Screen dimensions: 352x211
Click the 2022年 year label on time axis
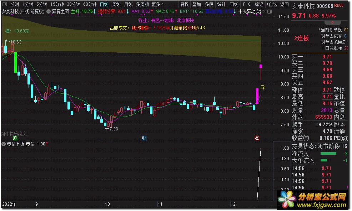pos(9,204)
